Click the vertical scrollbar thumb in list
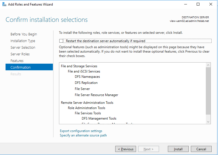Screen dimensions: 218x155 click(208, 91)
